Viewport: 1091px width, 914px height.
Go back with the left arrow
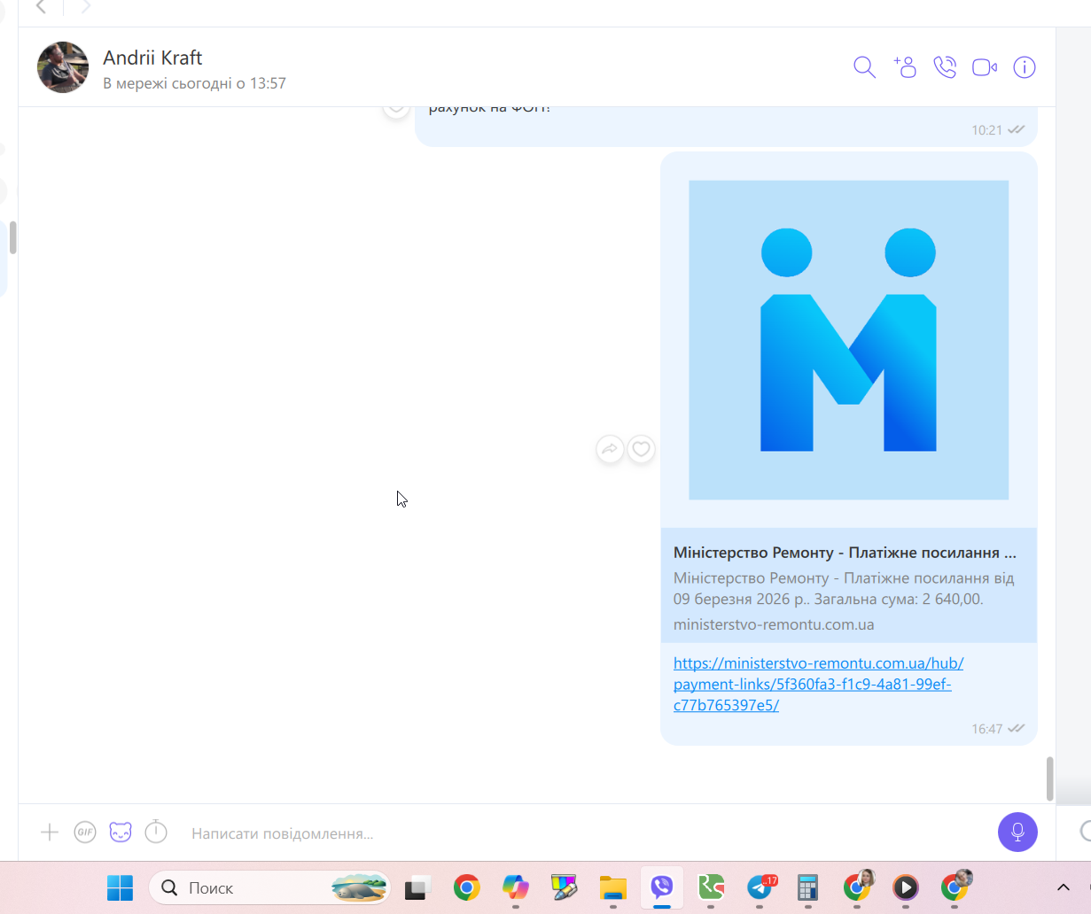pyautogui.click(x=41, y=7)
